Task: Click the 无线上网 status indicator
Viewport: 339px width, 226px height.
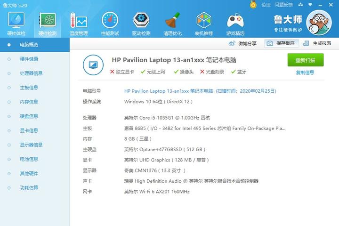Action: point(153,72)
